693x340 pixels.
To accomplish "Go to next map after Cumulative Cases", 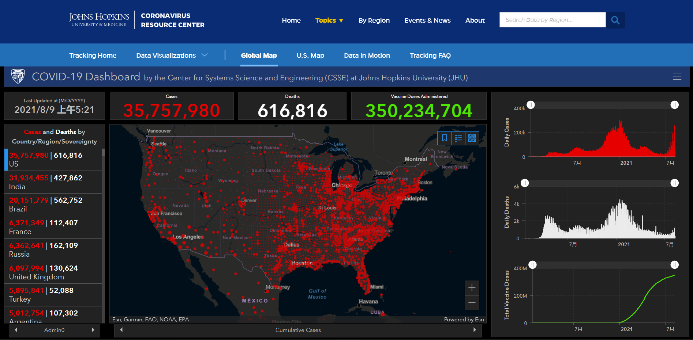I will [x=475, y=330].
